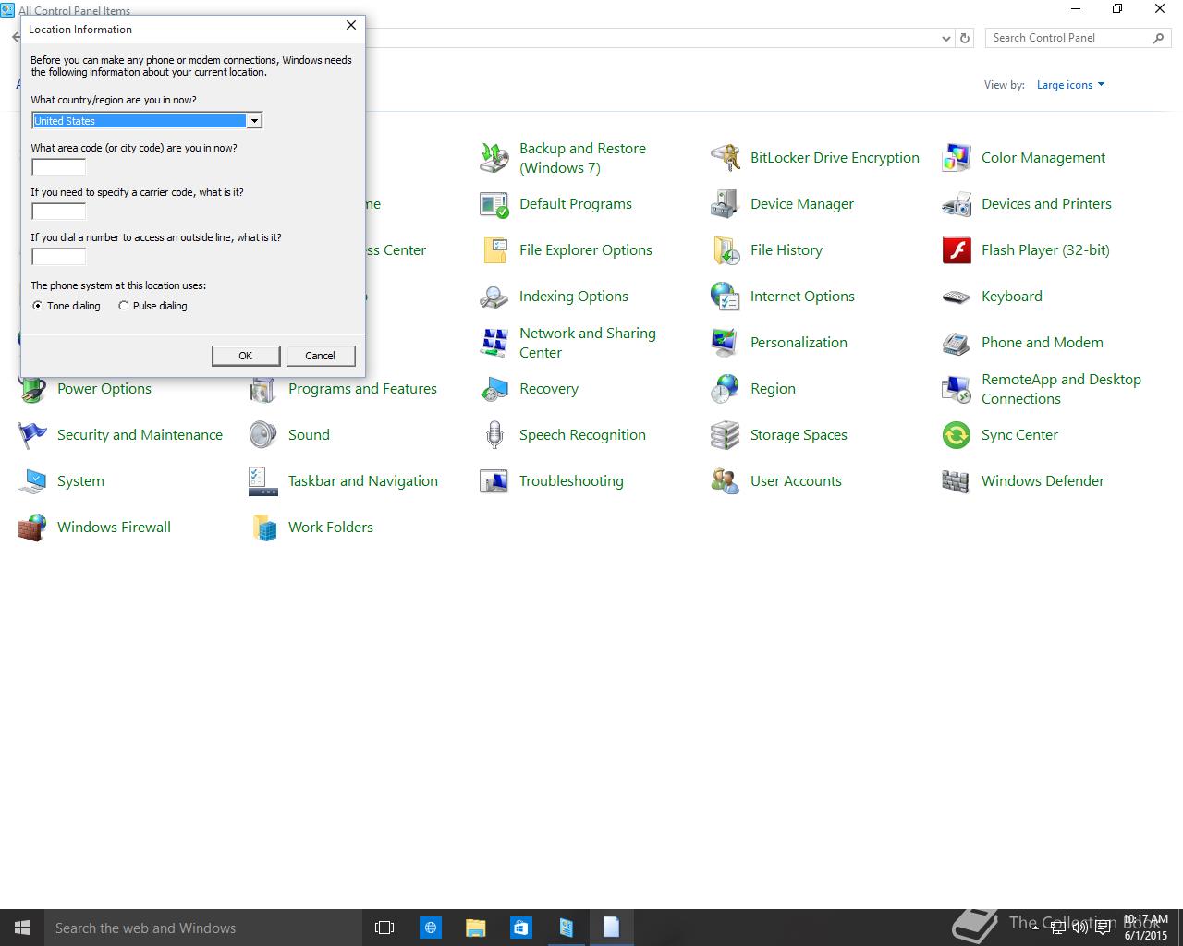Screen dimensions: 1183x946
Task: Close the Location Information dialog
Action: [x=351, y=26]
